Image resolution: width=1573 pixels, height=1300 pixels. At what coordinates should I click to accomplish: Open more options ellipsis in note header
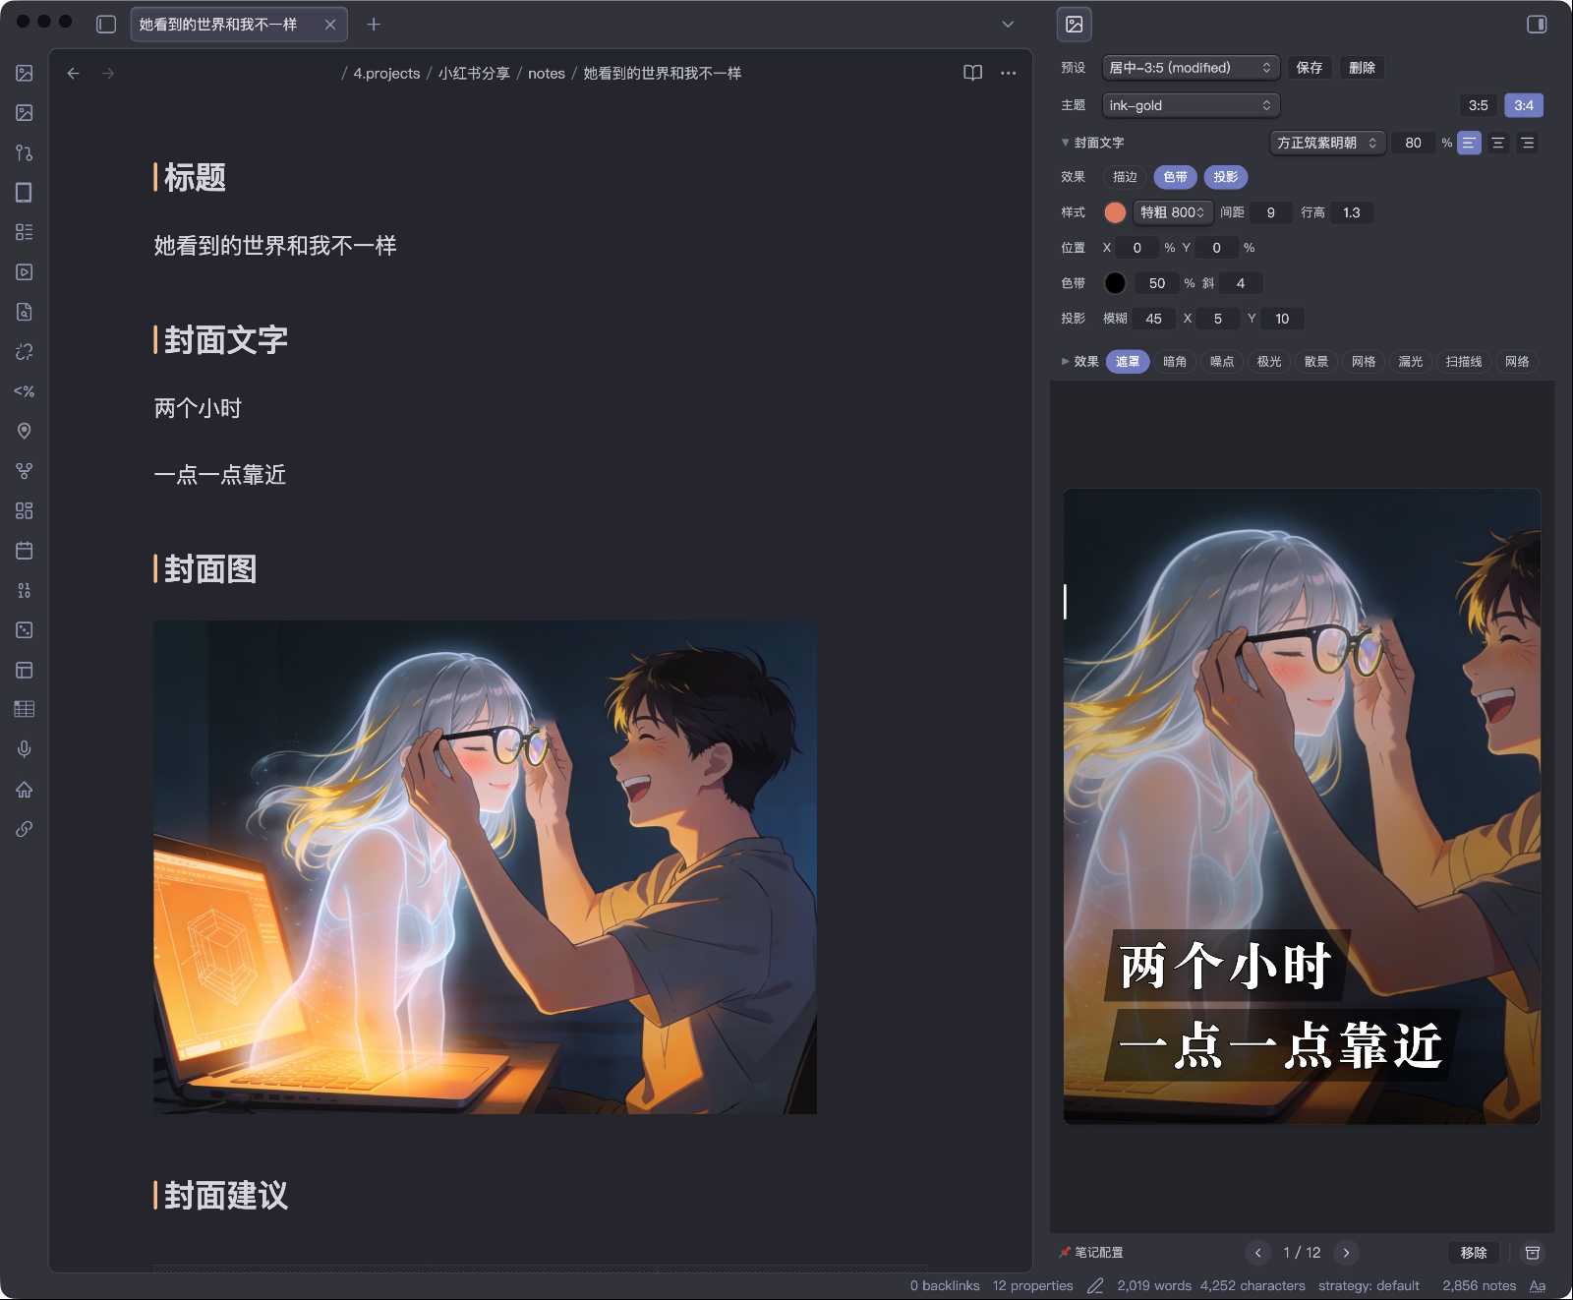coord(1008,73)
